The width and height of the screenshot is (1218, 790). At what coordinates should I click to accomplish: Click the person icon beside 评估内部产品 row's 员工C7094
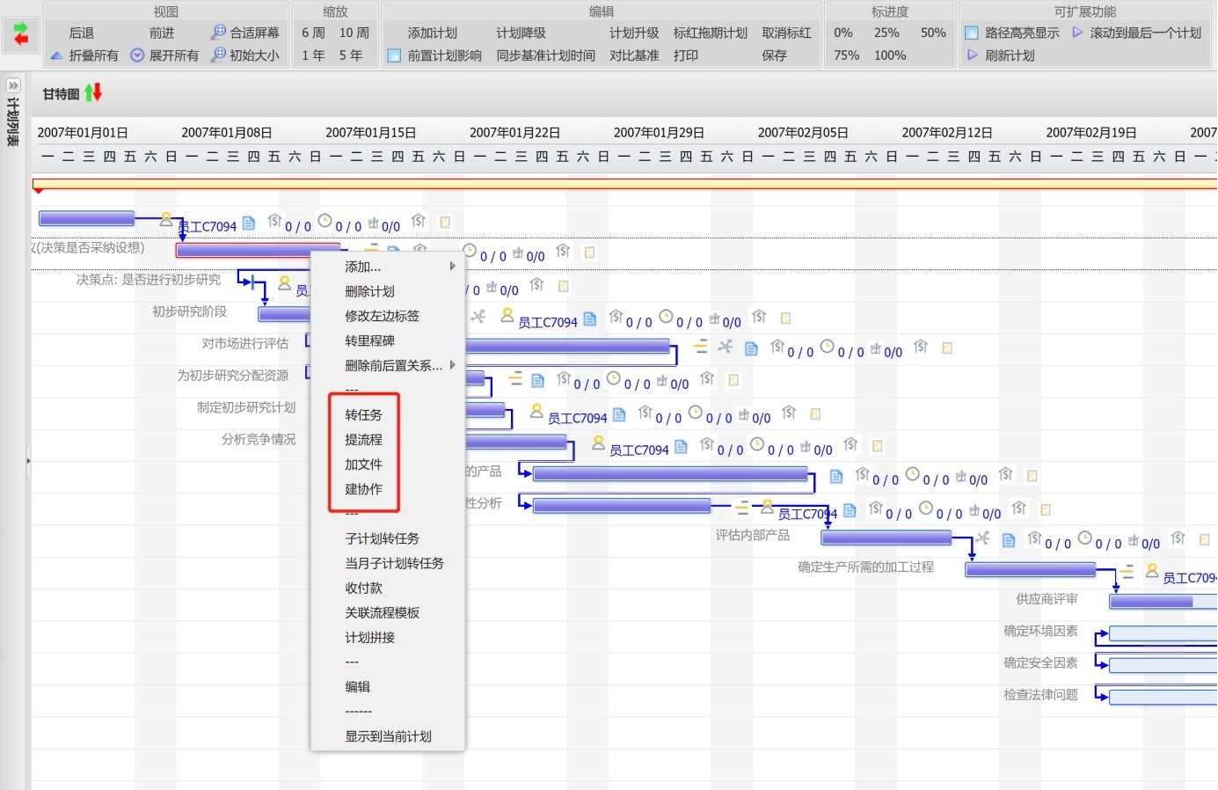[767, 508]
